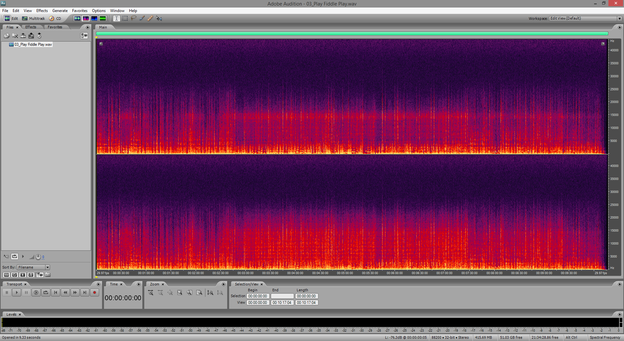Select the Spectral Frequency display icon

(x=85, y=19)
